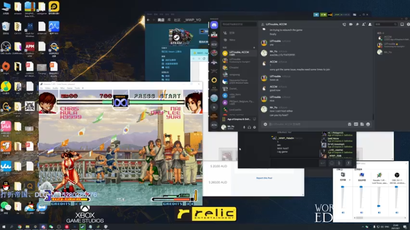Open Desktop APM shortcut
410x230 pixels.
(x=30, y=50)
